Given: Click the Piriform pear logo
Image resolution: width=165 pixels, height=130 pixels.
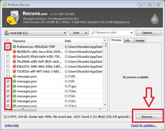Looking at the screenshot, I should coord(155,18).
